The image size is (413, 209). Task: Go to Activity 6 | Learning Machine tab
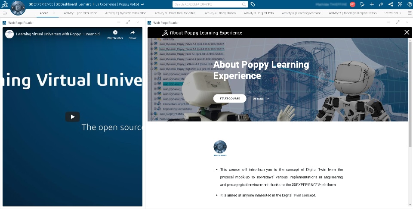(301, 13)
